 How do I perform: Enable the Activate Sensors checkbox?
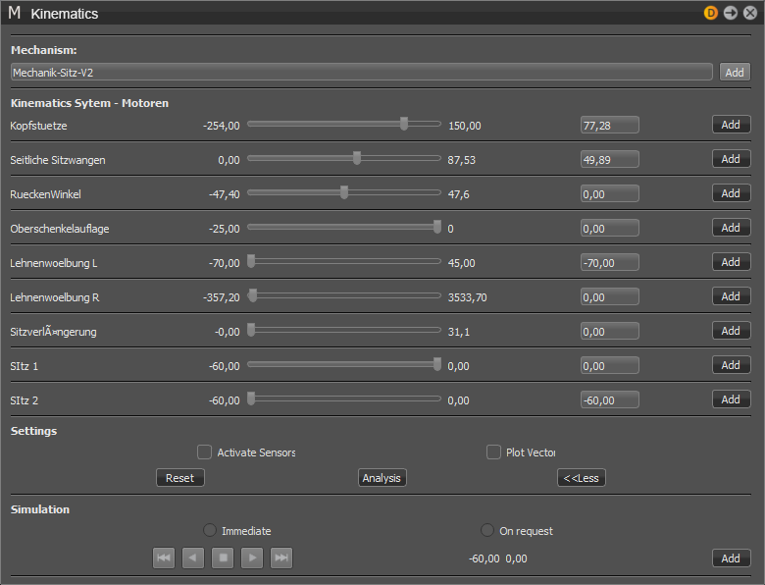[204, 452]
